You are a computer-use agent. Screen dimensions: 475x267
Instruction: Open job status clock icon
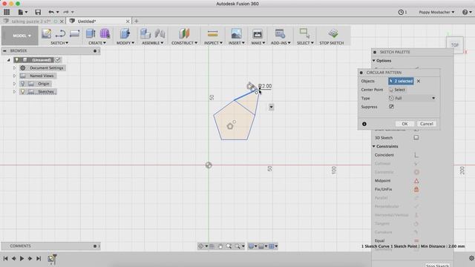point(401,12)
